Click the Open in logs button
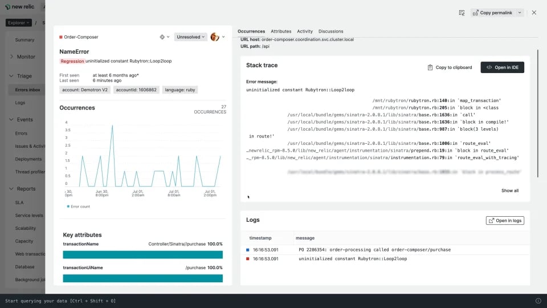 click(505, 221)
